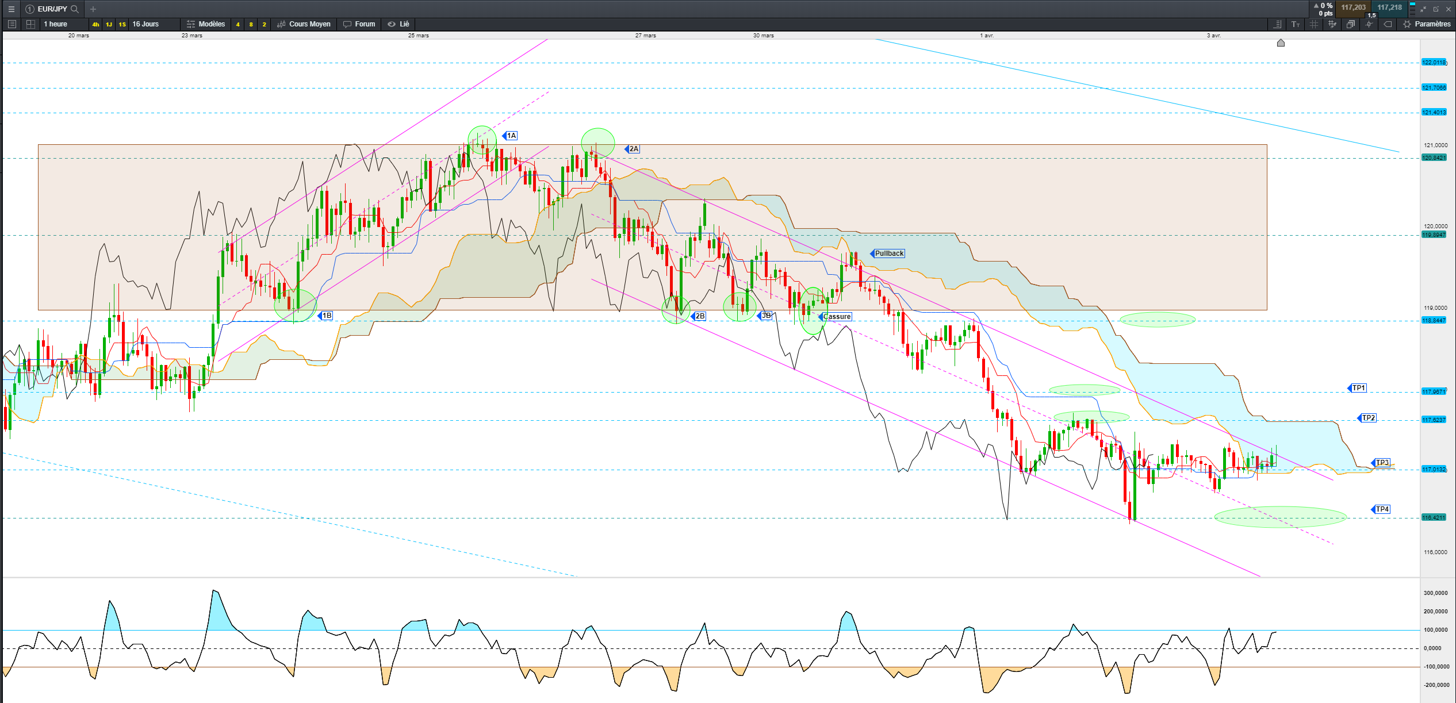Open Paramètres settings
Image resolution: width=1456 pixels, height=703 pixels.
pyautogui.click(x=1427, y=24)
